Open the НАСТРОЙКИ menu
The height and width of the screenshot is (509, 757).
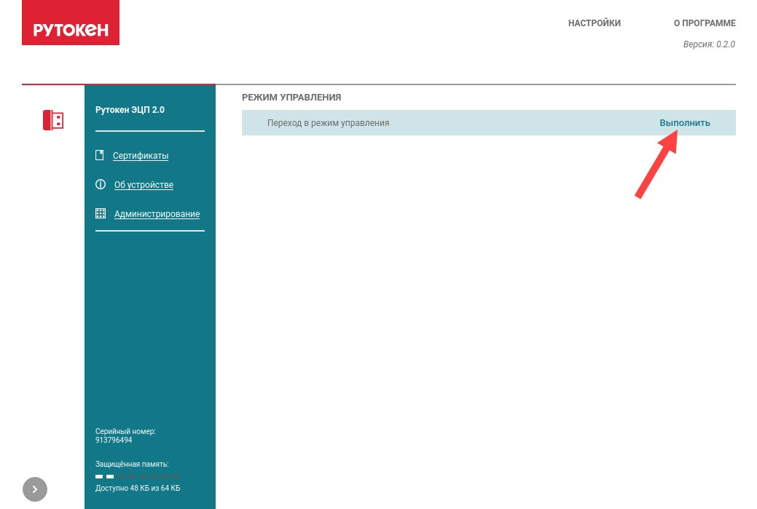pos(595,23)
